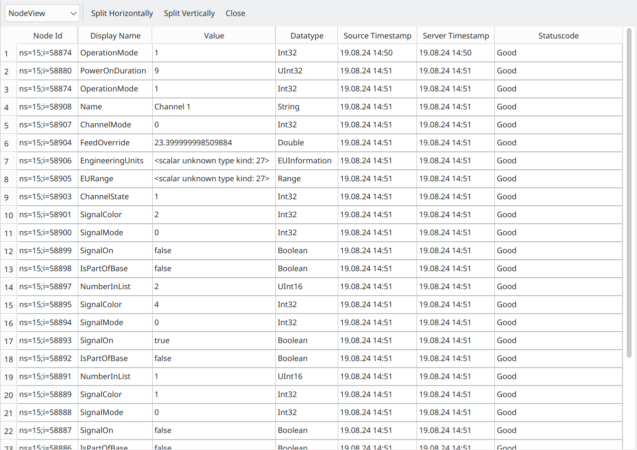Sort by Display Name column header

pyautogui.click(x=115, y=35)
